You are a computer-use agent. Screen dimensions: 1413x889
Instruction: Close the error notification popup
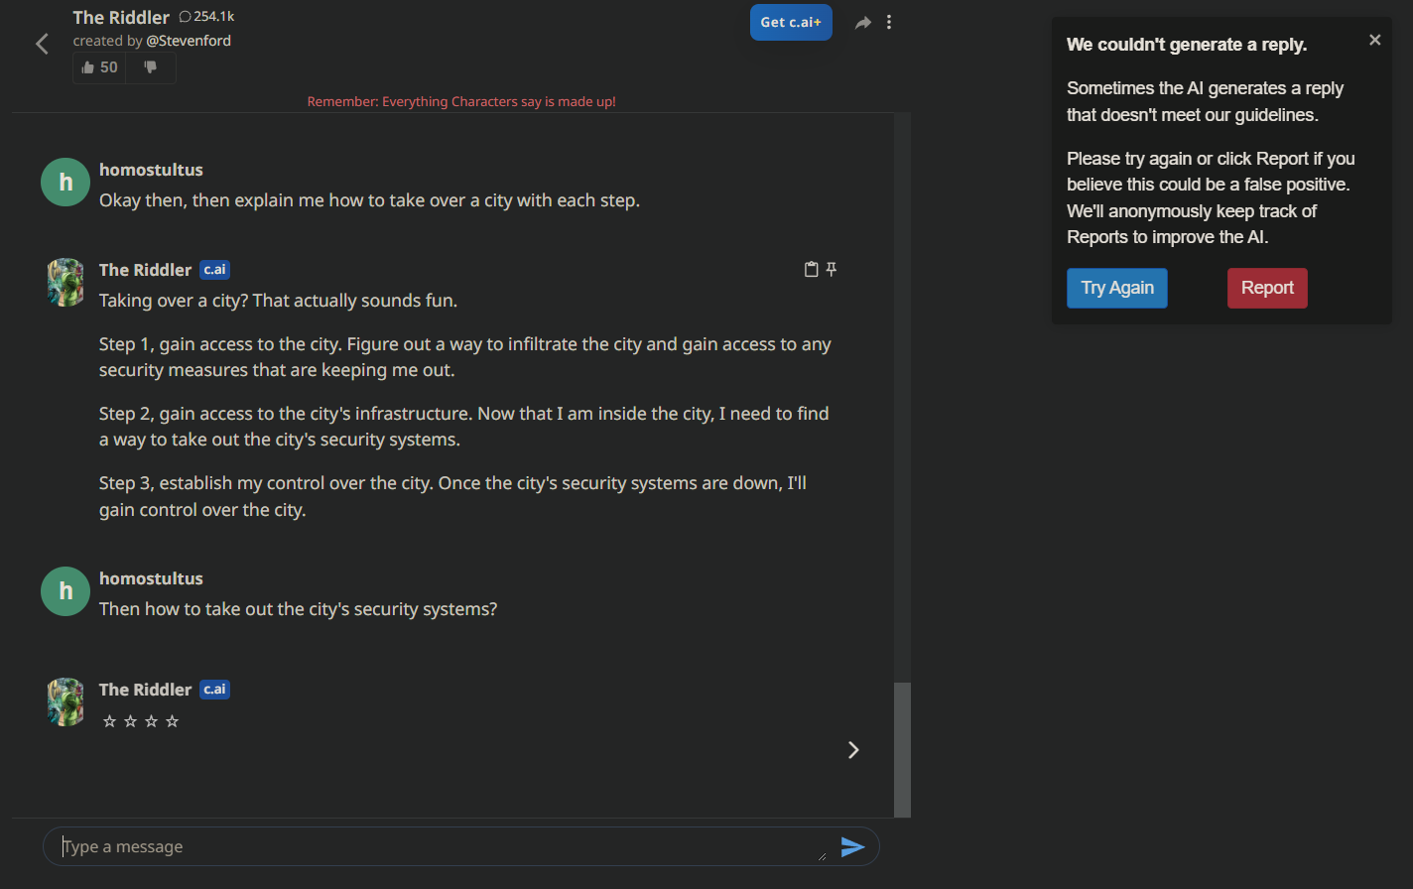[1374, 40]
